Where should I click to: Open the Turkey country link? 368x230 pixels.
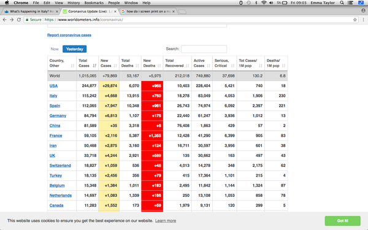(56, 175)
